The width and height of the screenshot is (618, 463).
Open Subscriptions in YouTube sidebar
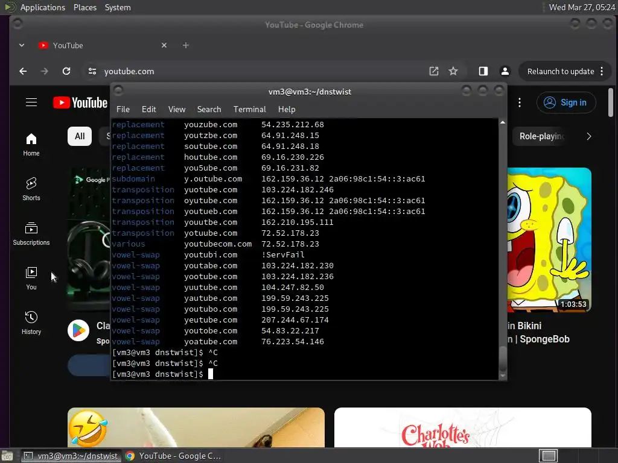[31, 234]
